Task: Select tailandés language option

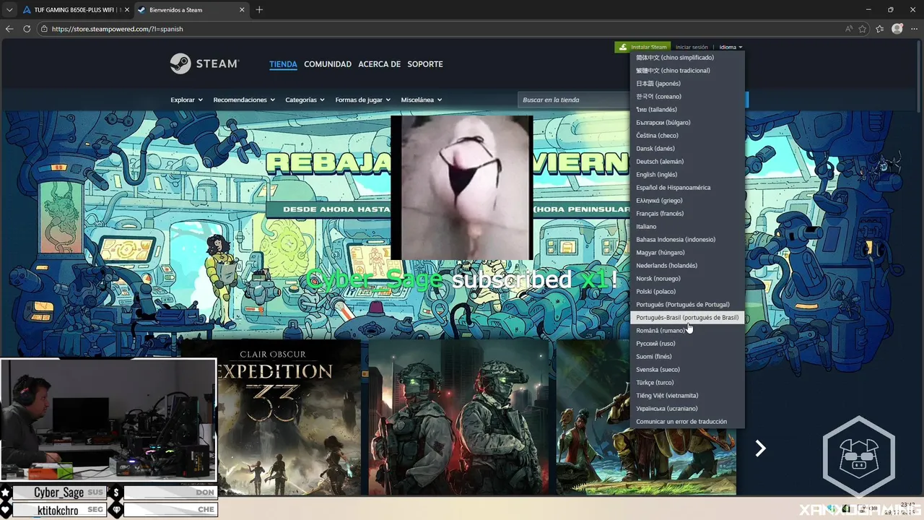Action: [687, 110]
